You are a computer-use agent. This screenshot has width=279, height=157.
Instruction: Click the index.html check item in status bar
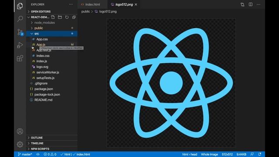tap(82, 154)
